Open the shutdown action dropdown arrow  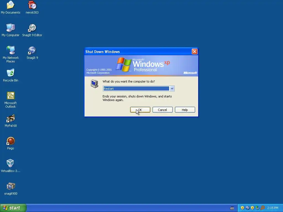tap(172, 89)
